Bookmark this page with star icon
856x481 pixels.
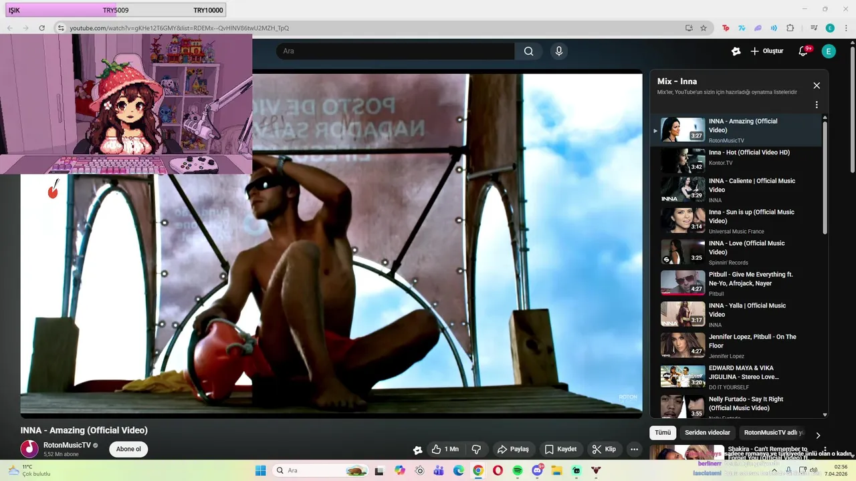704,28
